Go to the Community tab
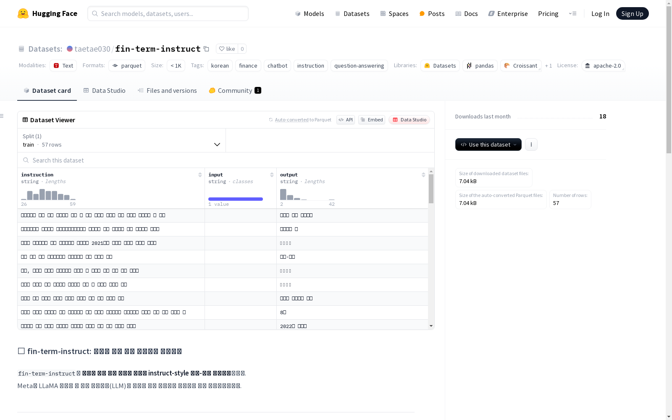The image size is (672, 420). tap(235, 90)
